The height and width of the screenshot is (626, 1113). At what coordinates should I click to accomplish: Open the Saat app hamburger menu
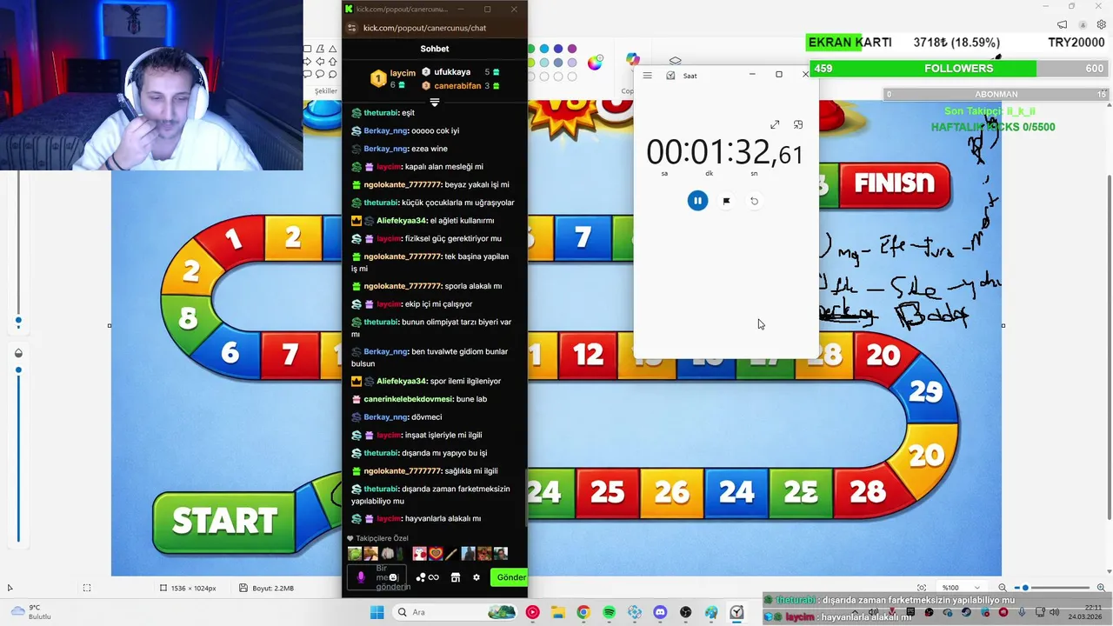click(647, 76)
